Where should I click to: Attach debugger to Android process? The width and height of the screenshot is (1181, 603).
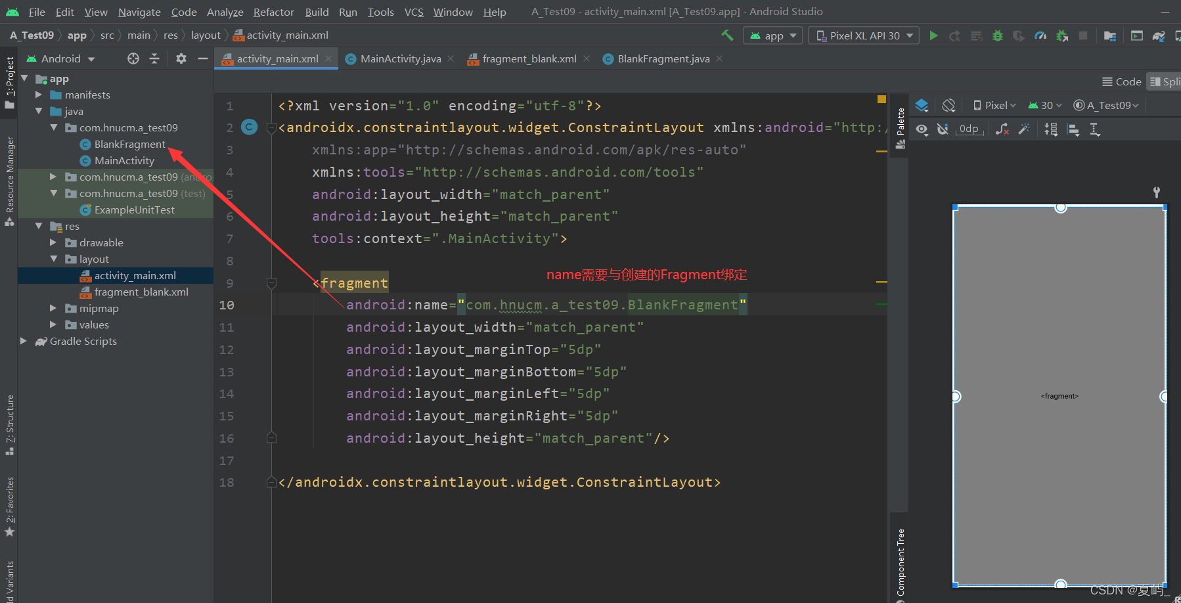click(x=1062, y=35)
